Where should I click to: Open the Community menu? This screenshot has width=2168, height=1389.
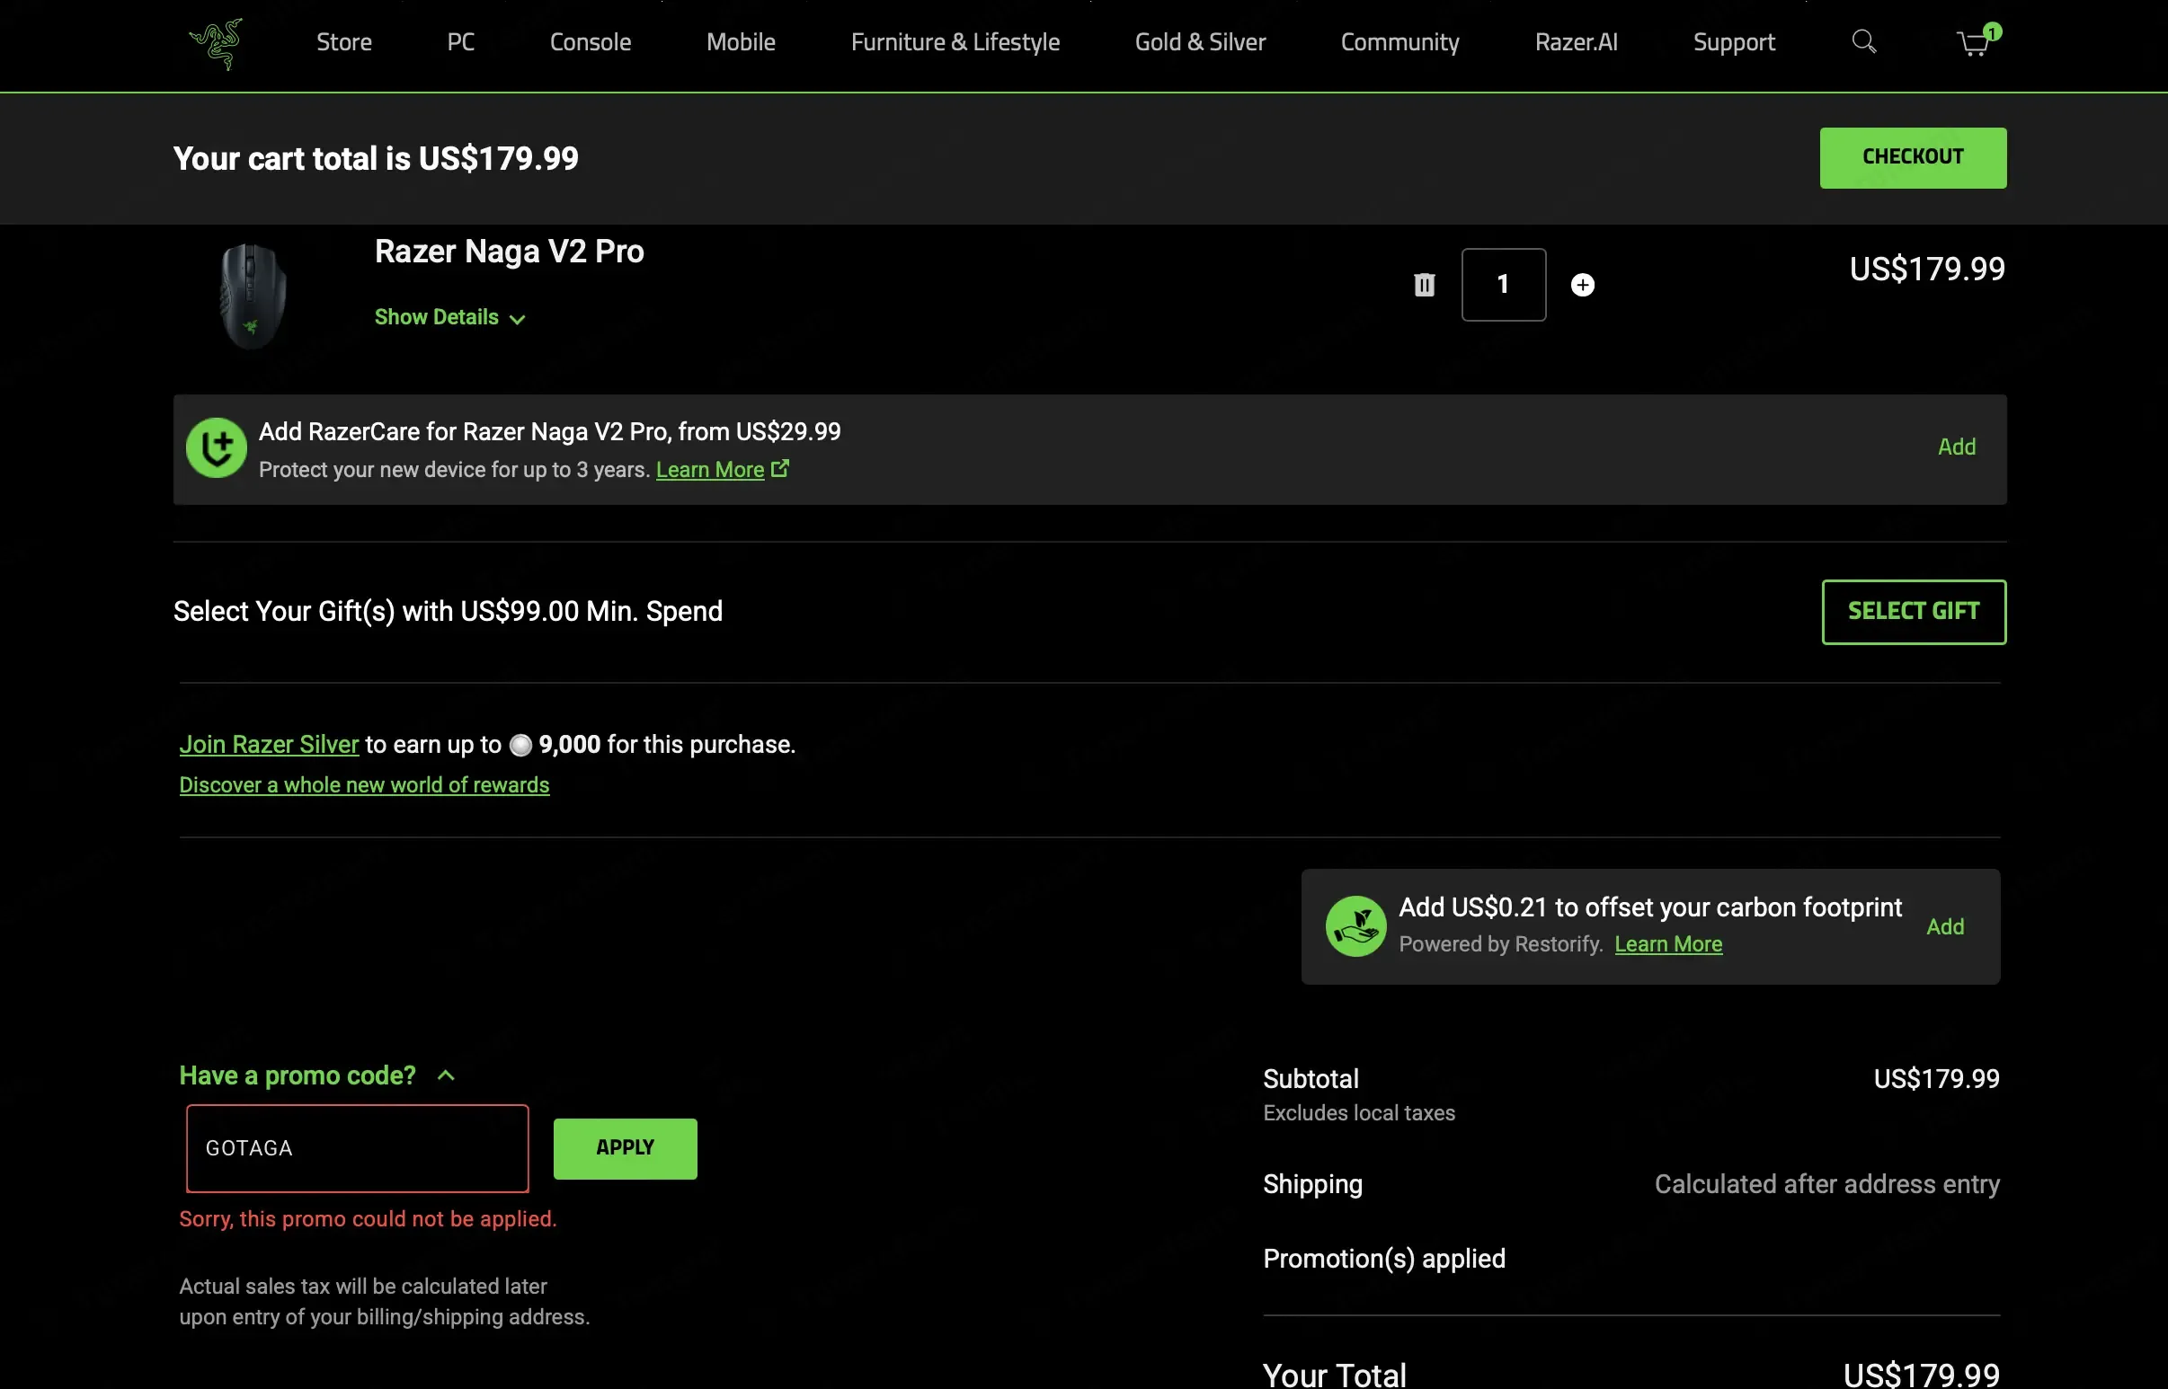1399,42
